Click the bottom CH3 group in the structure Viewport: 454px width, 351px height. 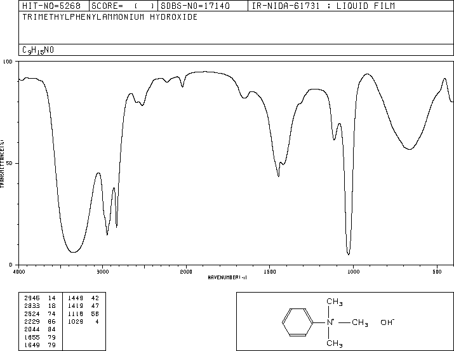(x=335, y=343)
